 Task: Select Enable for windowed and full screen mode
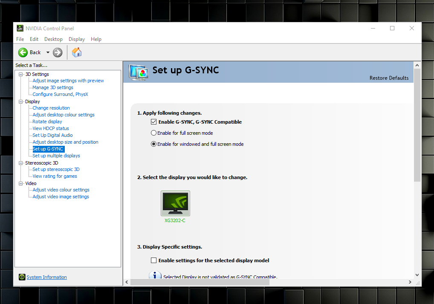coord(153,144)
